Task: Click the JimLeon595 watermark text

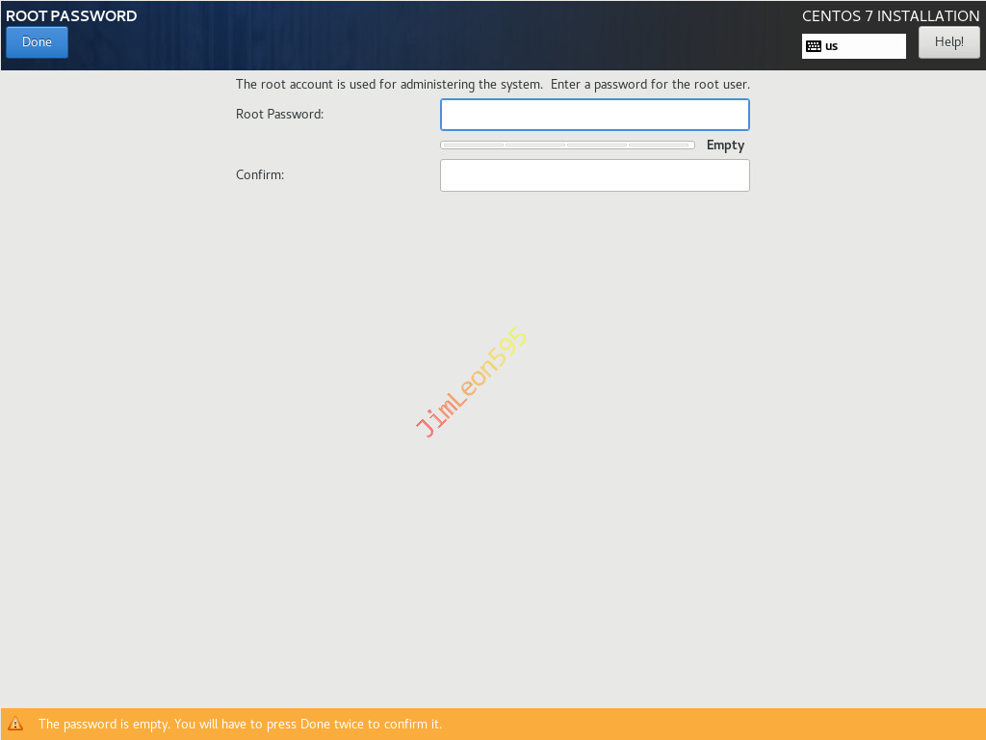Action: (472, 383)
